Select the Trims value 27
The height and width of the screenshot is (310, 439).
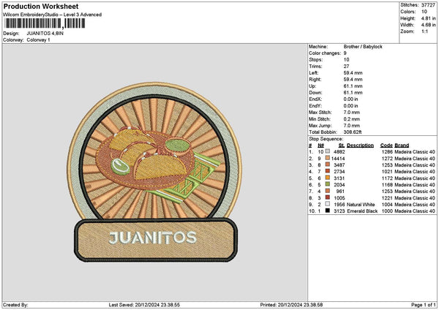[x=346, y=67]
